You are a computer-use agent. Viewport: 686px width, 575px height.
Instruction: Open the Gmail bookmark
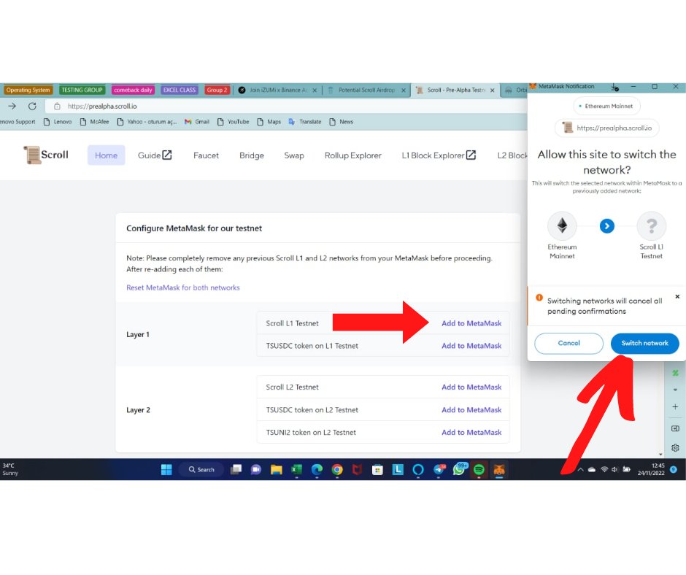click(197, 122)
